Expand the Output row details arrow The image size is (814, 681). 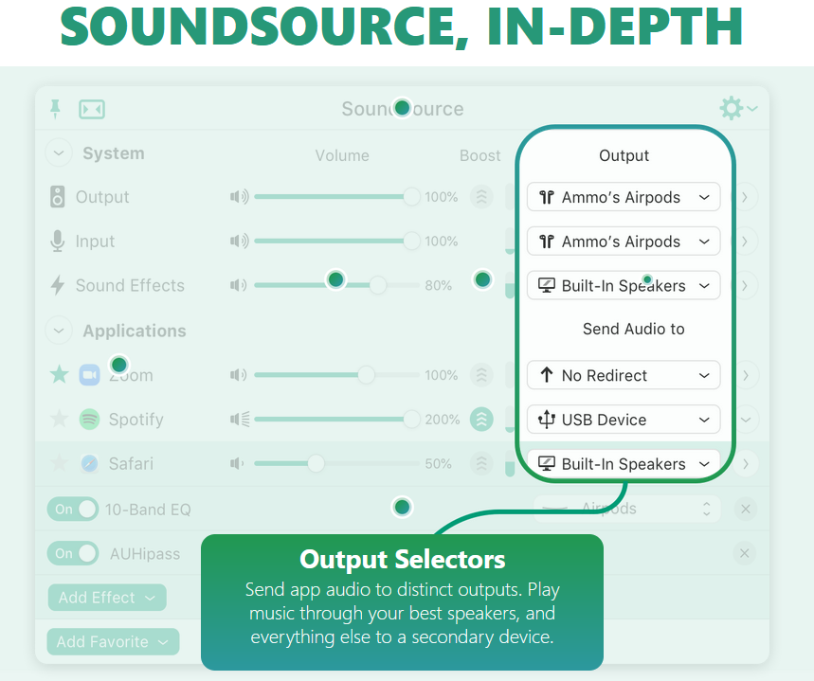click(x=746, y=197)
